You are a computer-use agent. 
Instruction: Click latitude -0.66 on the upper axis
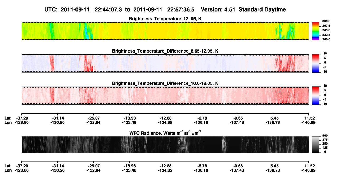[238, 118]
